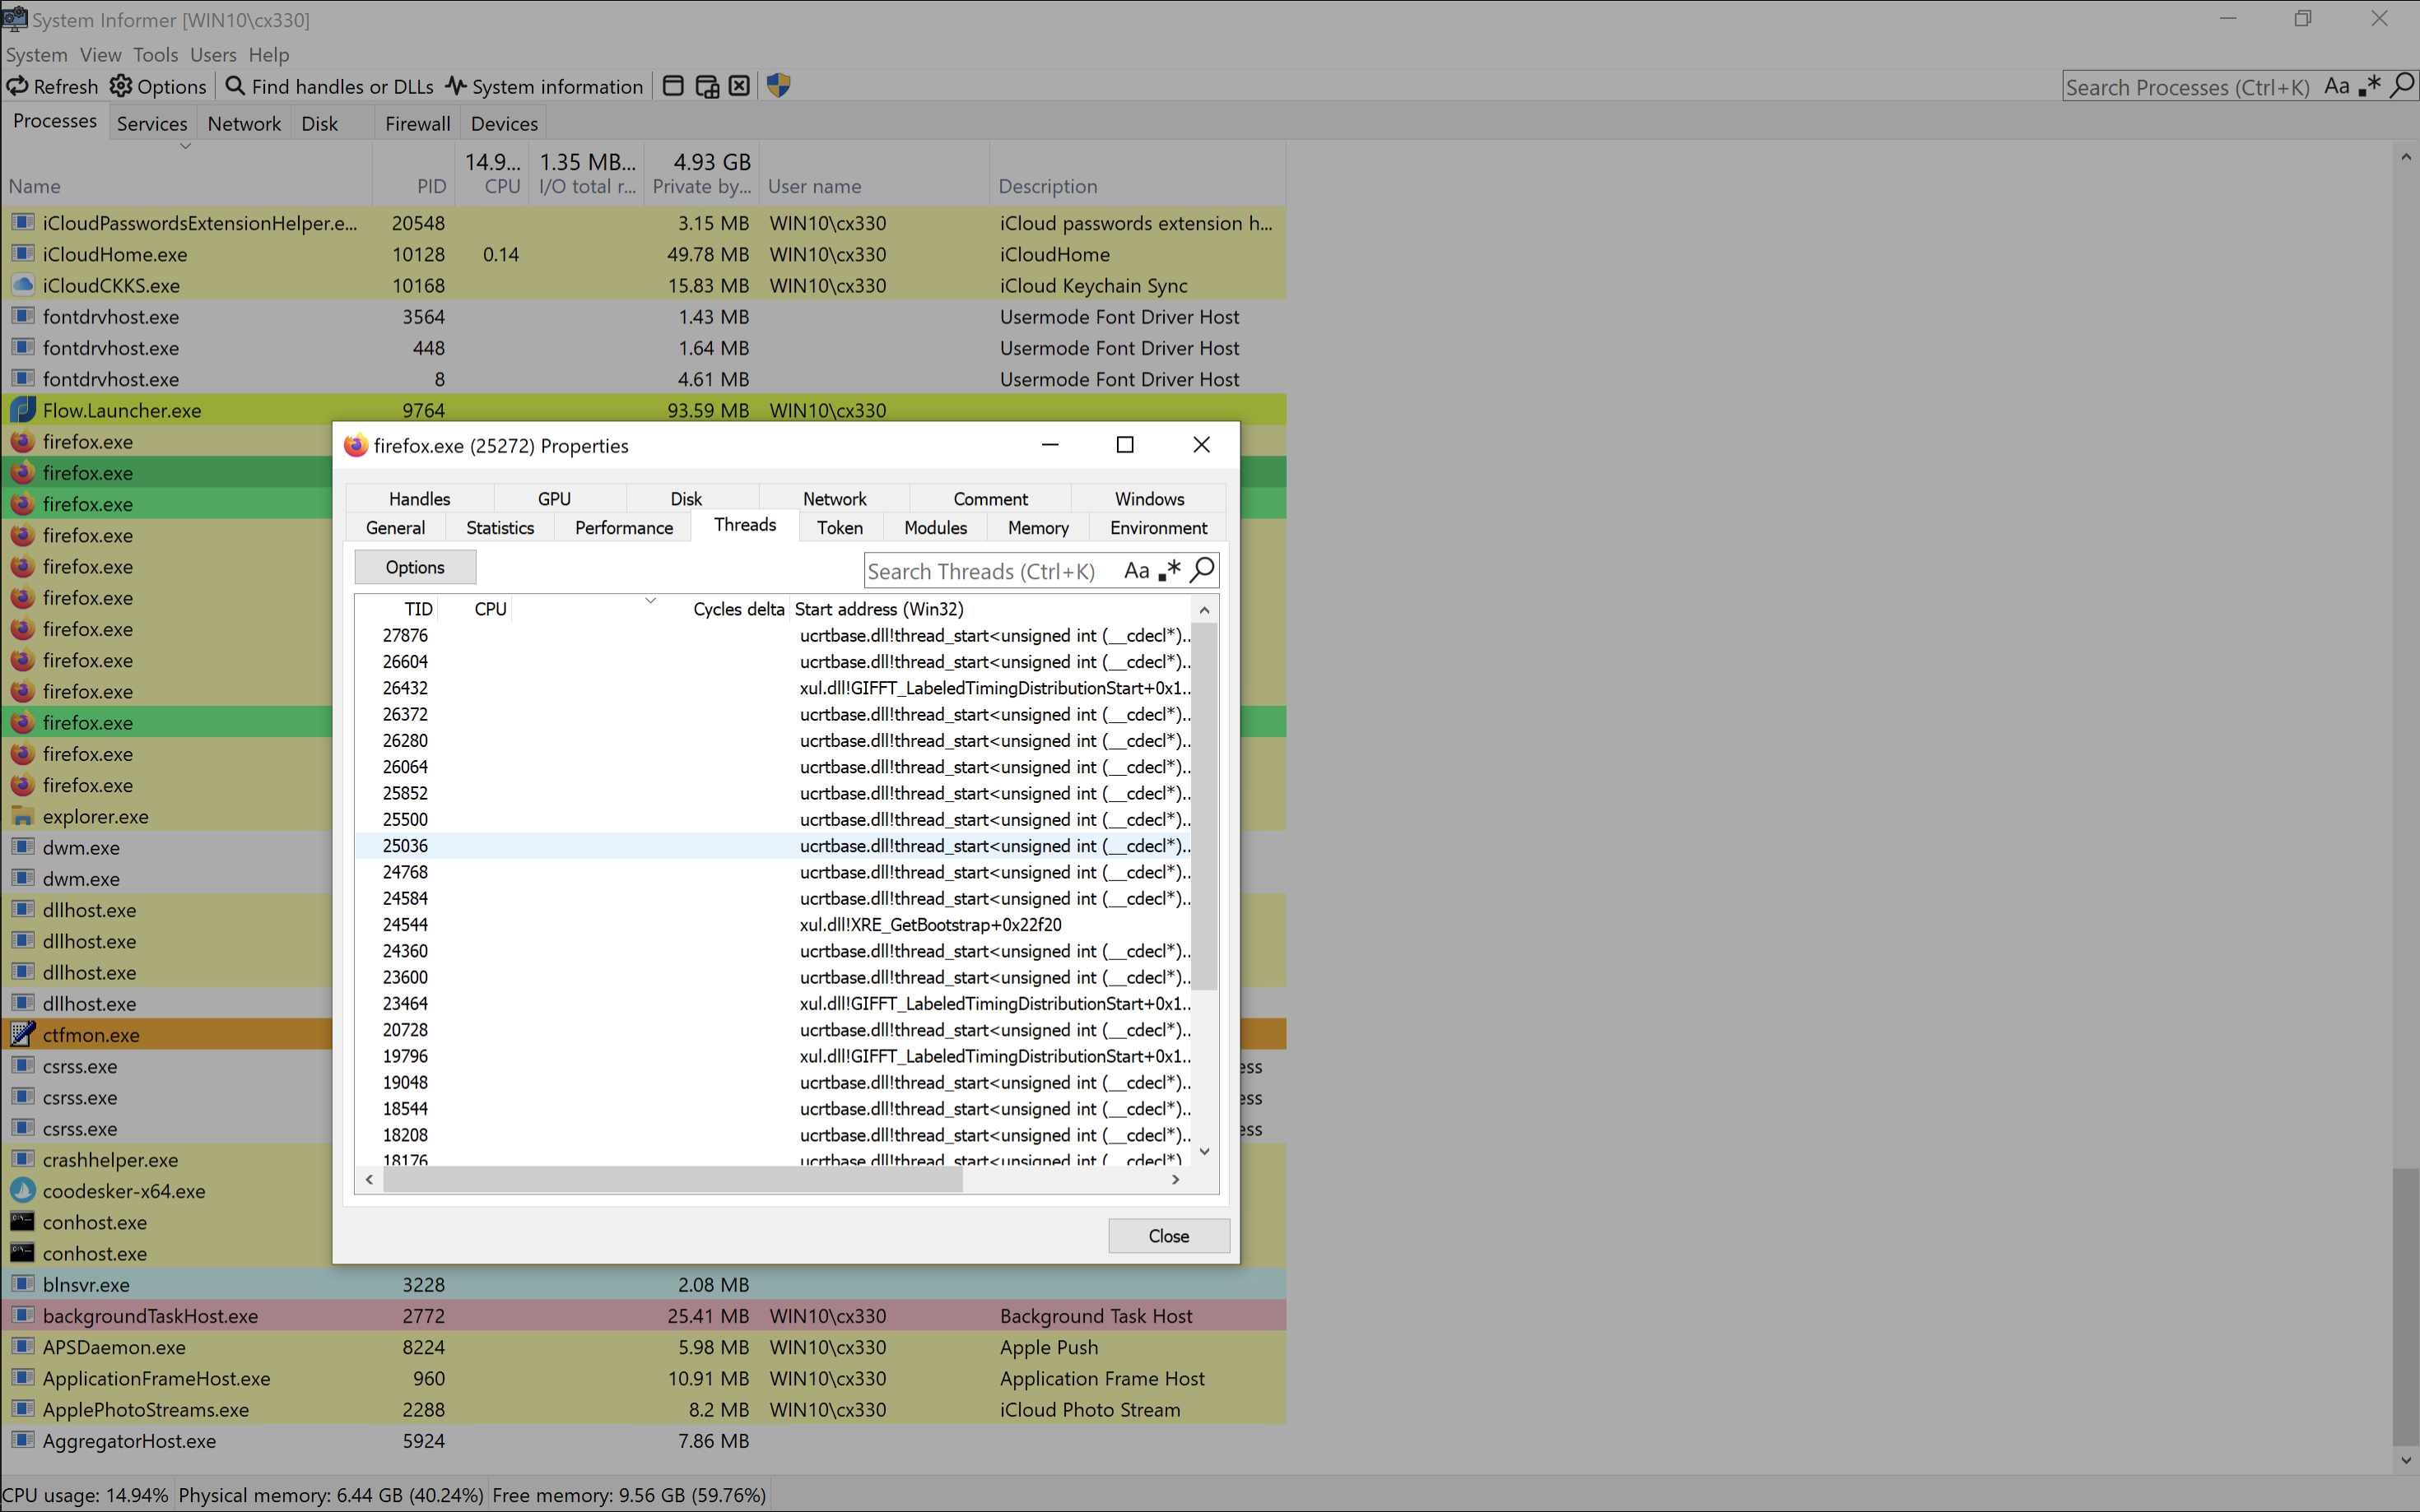Click the sort arrow above Cycles delta column
Viewport: 2420px width, 1512px height.
point(650,600)
